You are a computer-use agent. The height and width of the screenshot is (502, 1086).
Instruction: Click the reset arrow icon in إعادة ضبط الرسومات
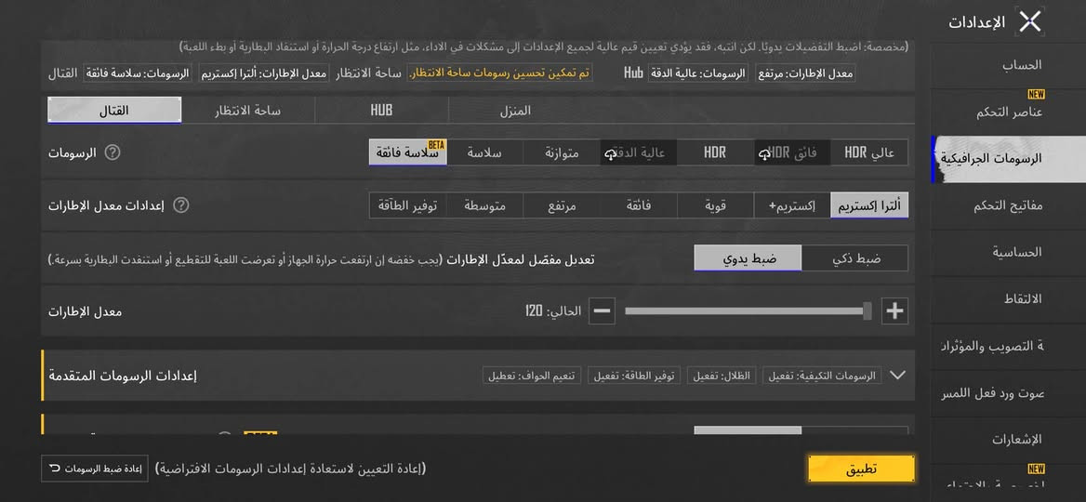[55, 469]
